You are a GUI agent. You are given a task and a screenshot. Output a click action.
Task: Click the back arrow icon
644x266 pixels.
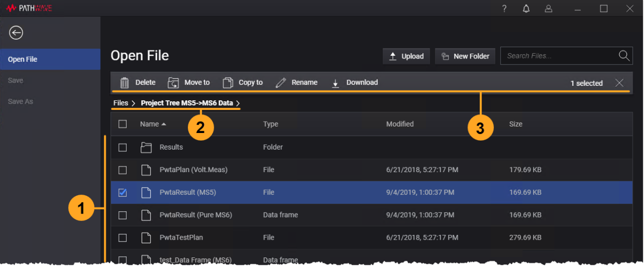(x=16, y=33)
